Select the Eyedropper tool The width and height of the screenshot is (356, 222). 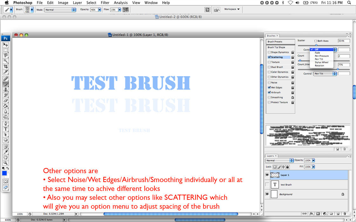tap(6, 152)
